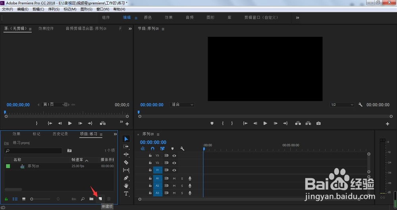397x210 pixels.
Task: Open the Program monitor wrench settings
Action: click(360, 105)
